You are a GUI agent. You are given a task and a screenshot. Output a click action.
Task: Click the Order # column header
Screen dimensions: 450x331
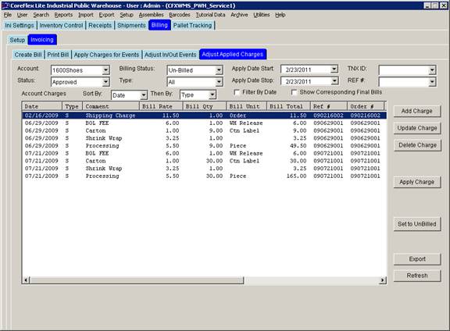coord(366,106)
